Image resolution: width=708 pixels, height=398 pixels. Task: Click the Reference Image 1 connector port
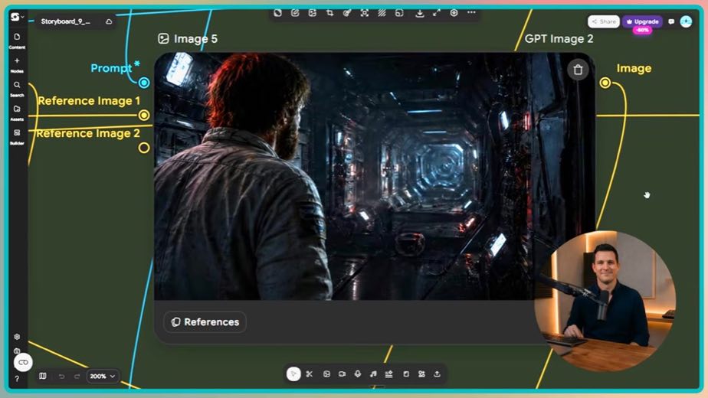tap(144, 115)
